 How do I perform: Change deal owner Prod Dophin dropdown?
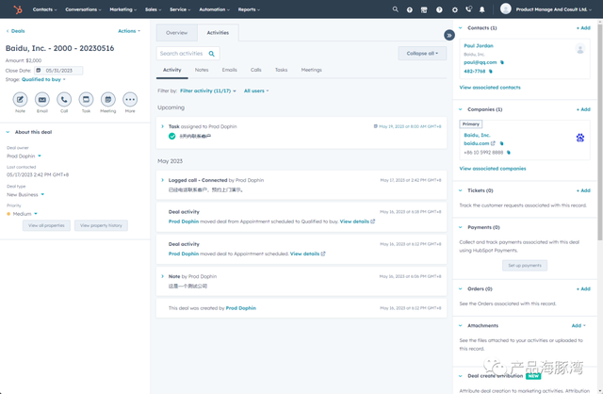[x=24, y=156]
